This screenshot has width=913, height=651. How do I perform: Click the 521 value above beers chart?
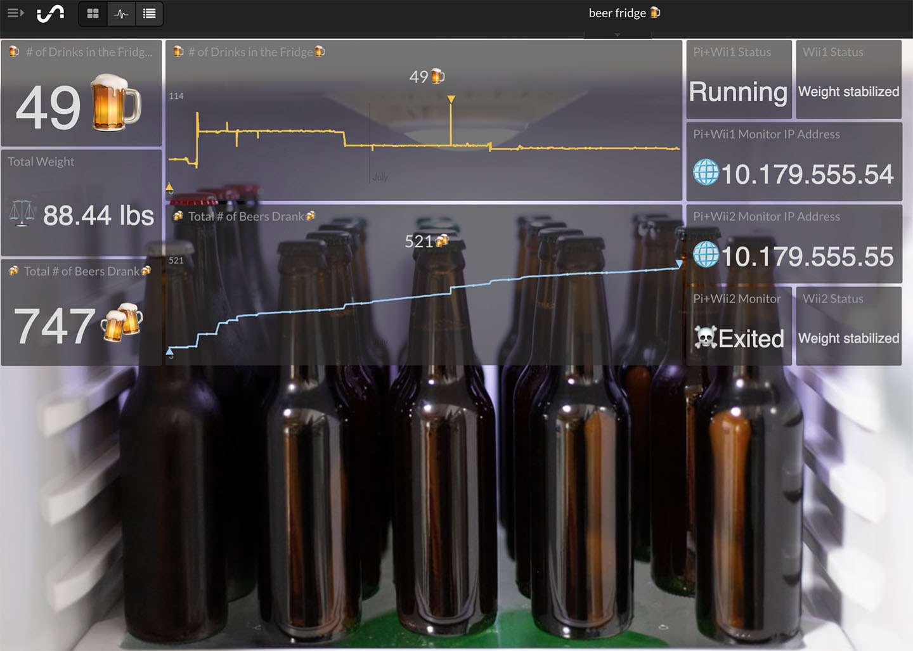click(x=418, y=241)
